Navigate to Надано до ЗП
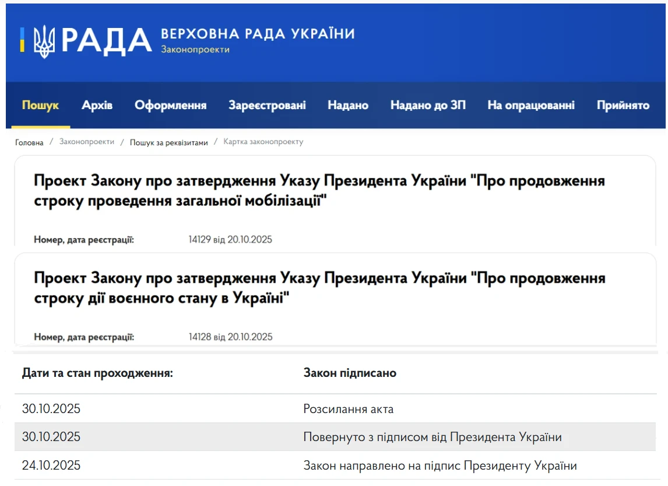The width and height of the screenshot is (668, 486). pyautogui.click(x=427, y=105)
